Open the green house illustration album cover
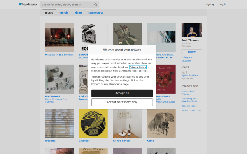This screenshot has height=154, width=247. [x=127, y=34]
